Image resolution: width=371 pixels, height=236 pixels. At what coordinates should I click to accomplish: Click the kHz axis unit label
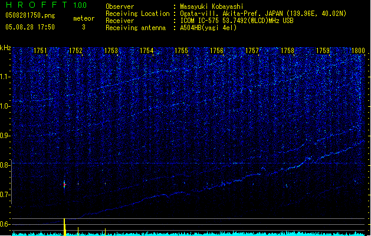click(x=5, y=48)
